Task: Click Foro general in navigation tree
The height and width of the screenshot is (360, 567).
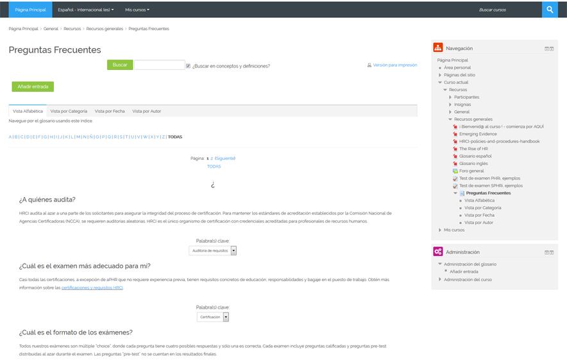Action: point(471,171)
